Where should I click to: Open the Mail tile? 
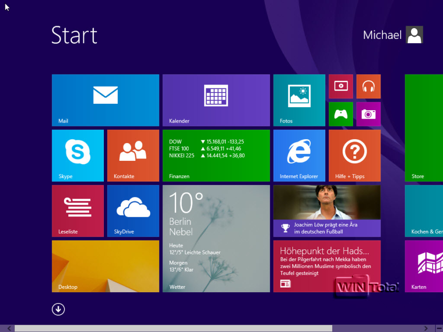click(x=105, y=100)
